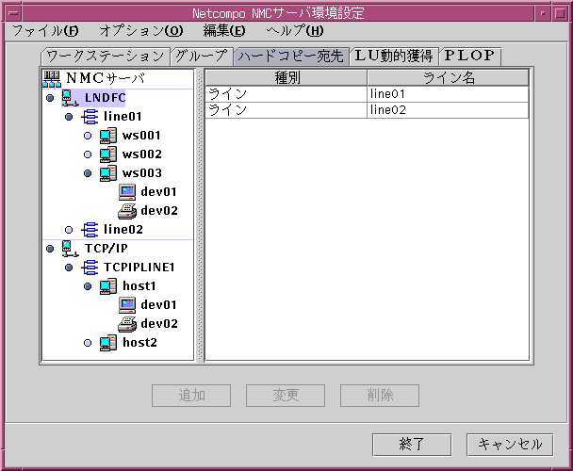Screen dimensions: 573x471
Task: Select the line02 cell in the table
Action: click(448, 110)
